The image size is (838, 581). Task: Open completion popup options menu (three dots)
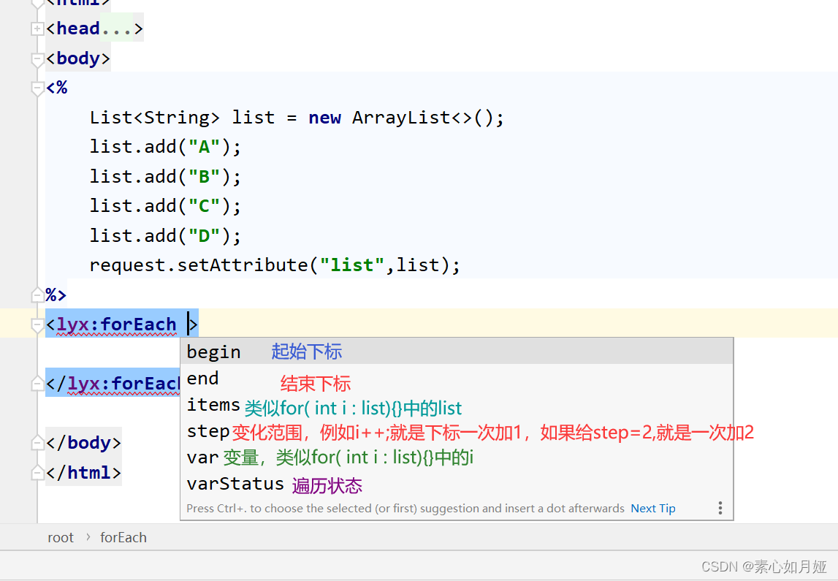720,508
